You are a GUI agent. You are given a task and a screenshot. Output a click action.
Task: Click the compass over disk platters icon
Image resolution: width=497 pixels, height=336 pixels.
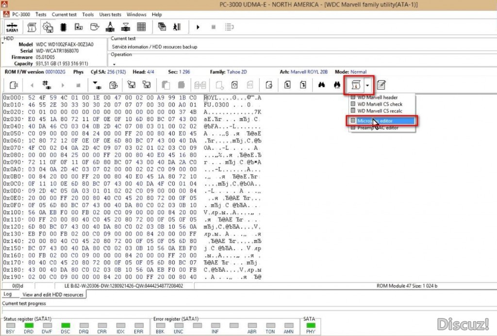tap(110, 27)
